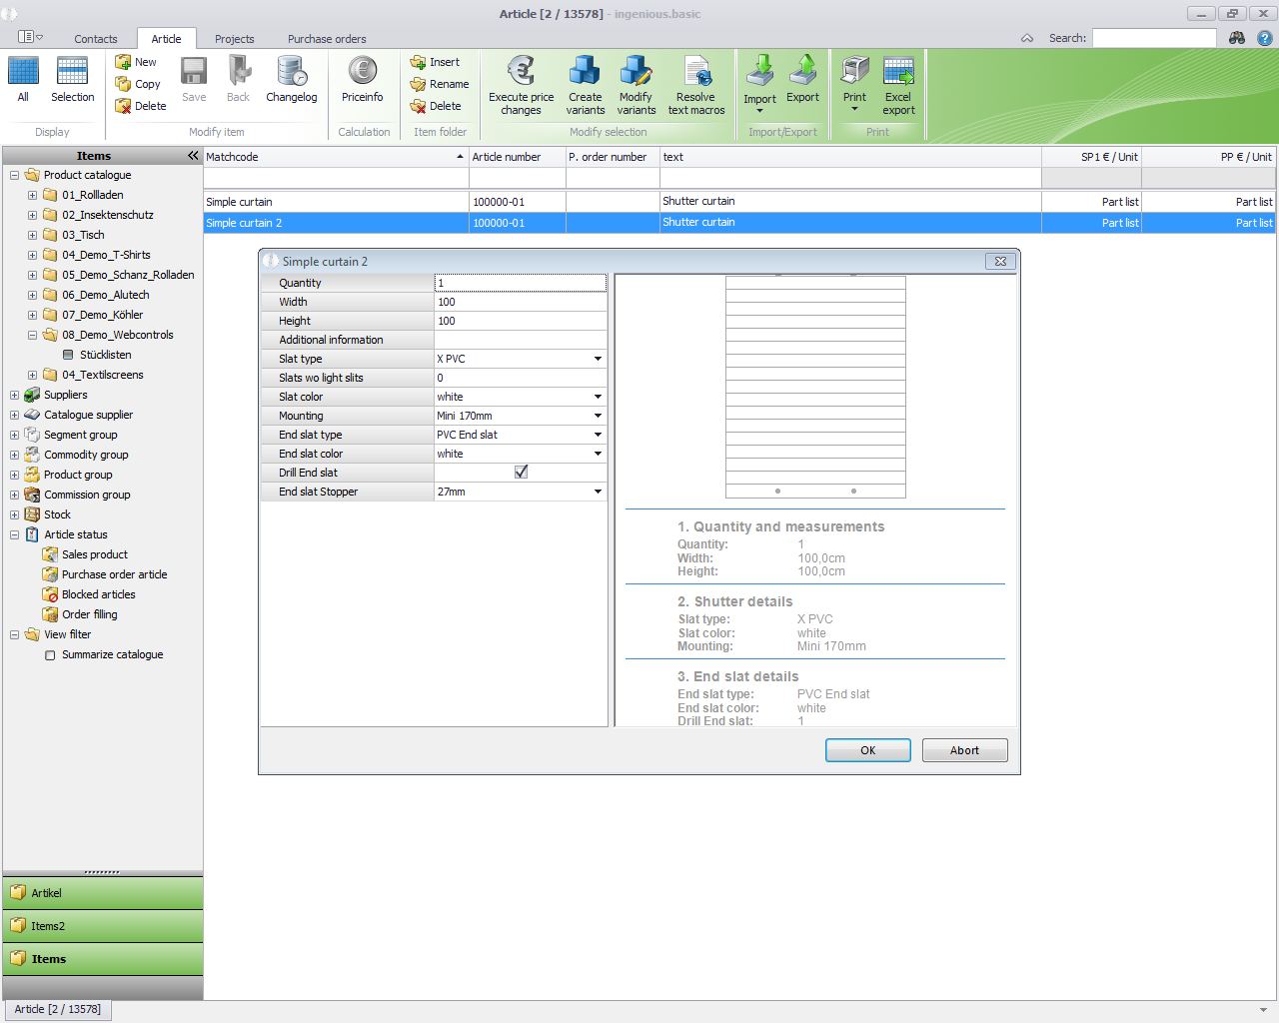
Task: Open the Import menu
Action: (x=759, y=85)
